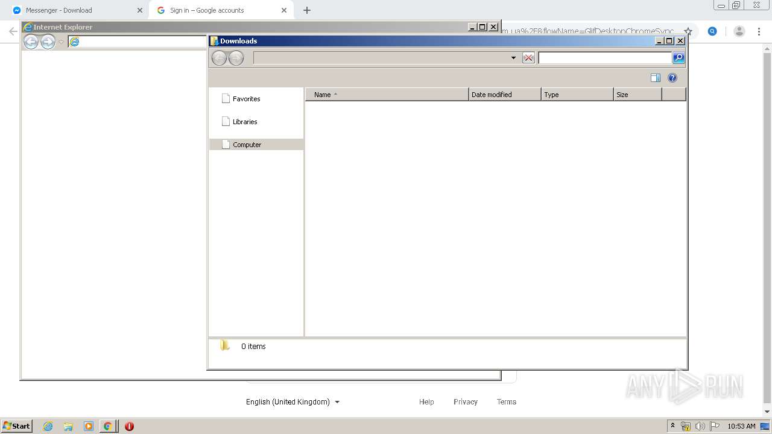This screenshot has height=434, width=772.
Task: Click the search magnifier button in Downloads
Action: coord(679,58)
